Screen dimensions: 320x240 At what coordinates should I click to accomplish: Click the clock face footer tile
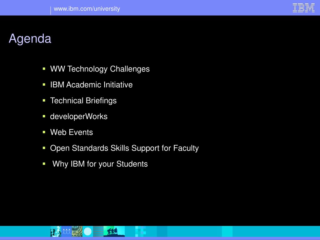pos(77,231)
